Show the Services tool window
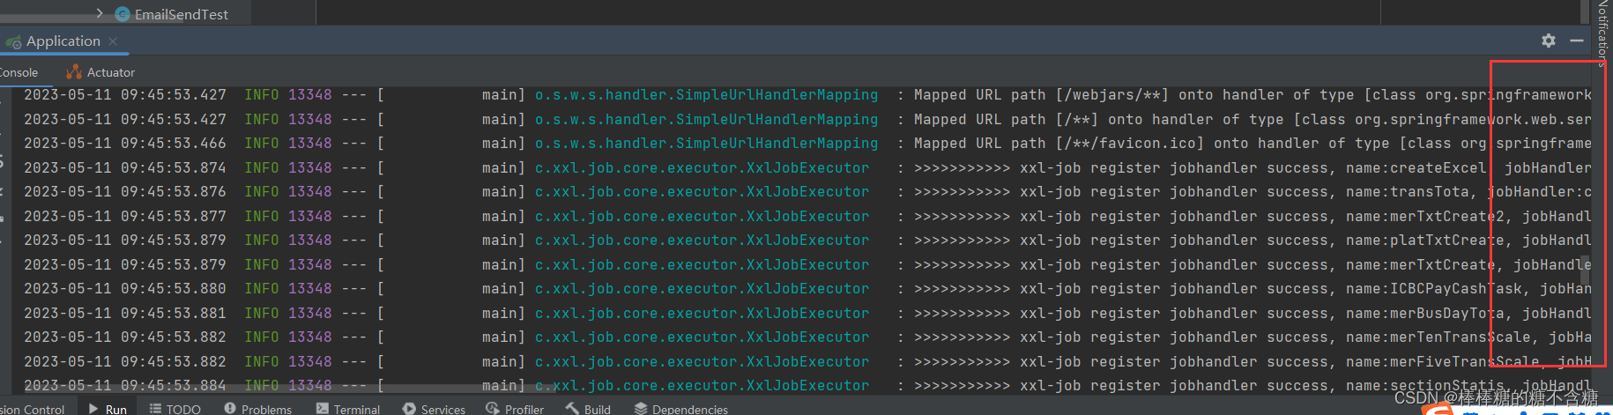 pyautogui.click(x=434, y=409)
